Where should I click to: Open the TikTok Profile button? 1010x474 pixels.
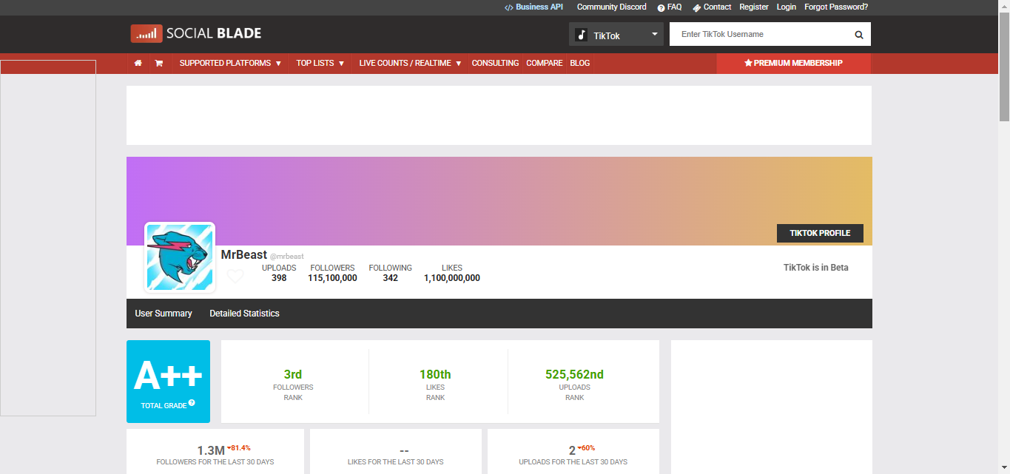pyautogui.click(x=820, y=233)
